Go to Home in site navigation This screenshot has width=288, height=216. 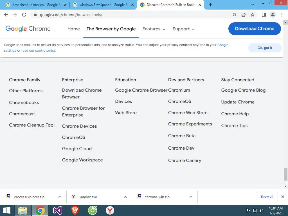coord(73,29)
